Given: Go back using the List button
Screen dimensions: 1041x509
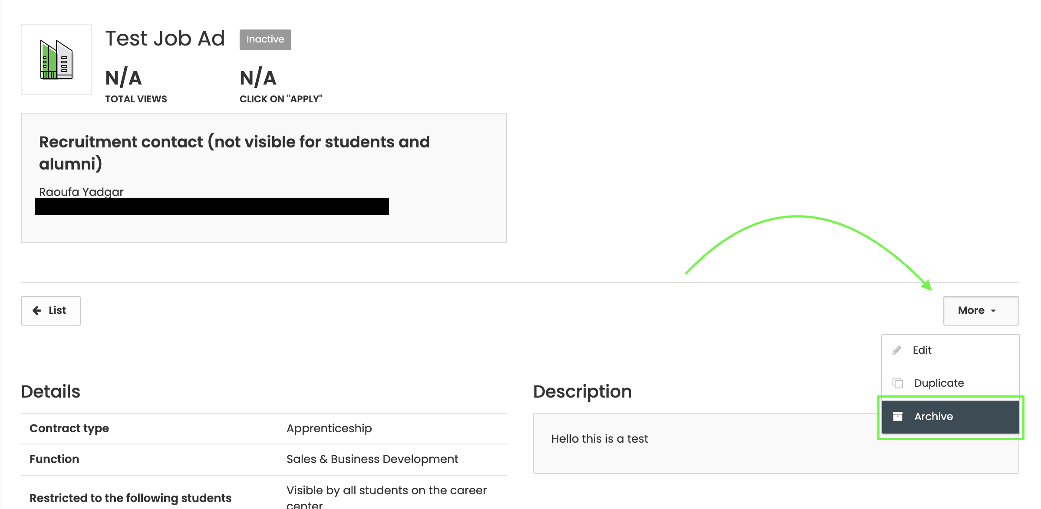Looking at the screenshot, I should tap(51, 310).
